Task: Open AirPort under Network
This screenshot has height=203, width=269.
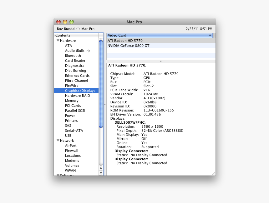Action: pyautogui.click(x=71, y=146)
